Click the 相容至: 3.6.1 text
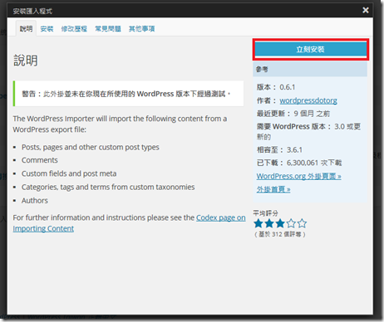384x322 pixels. 279,150
